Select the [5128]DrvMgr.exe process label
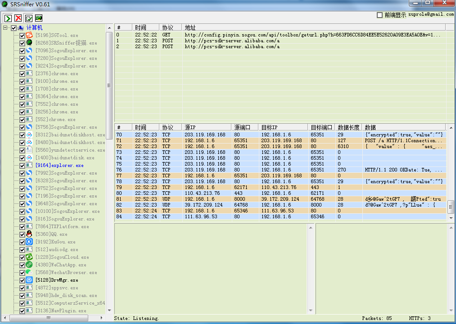456x324 pixels. pyautogui.click(x=57, y=280)
